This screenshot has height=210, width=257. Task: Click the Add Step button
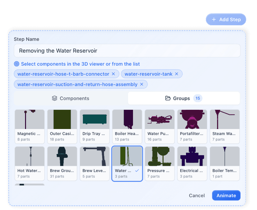point(226,20)
